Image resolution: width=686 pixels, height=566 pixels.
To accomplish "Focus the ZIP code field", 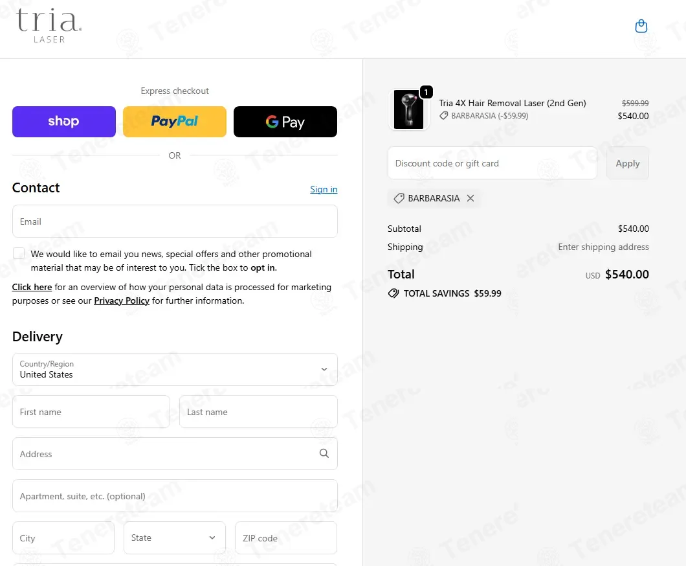I will click(286, 538).
